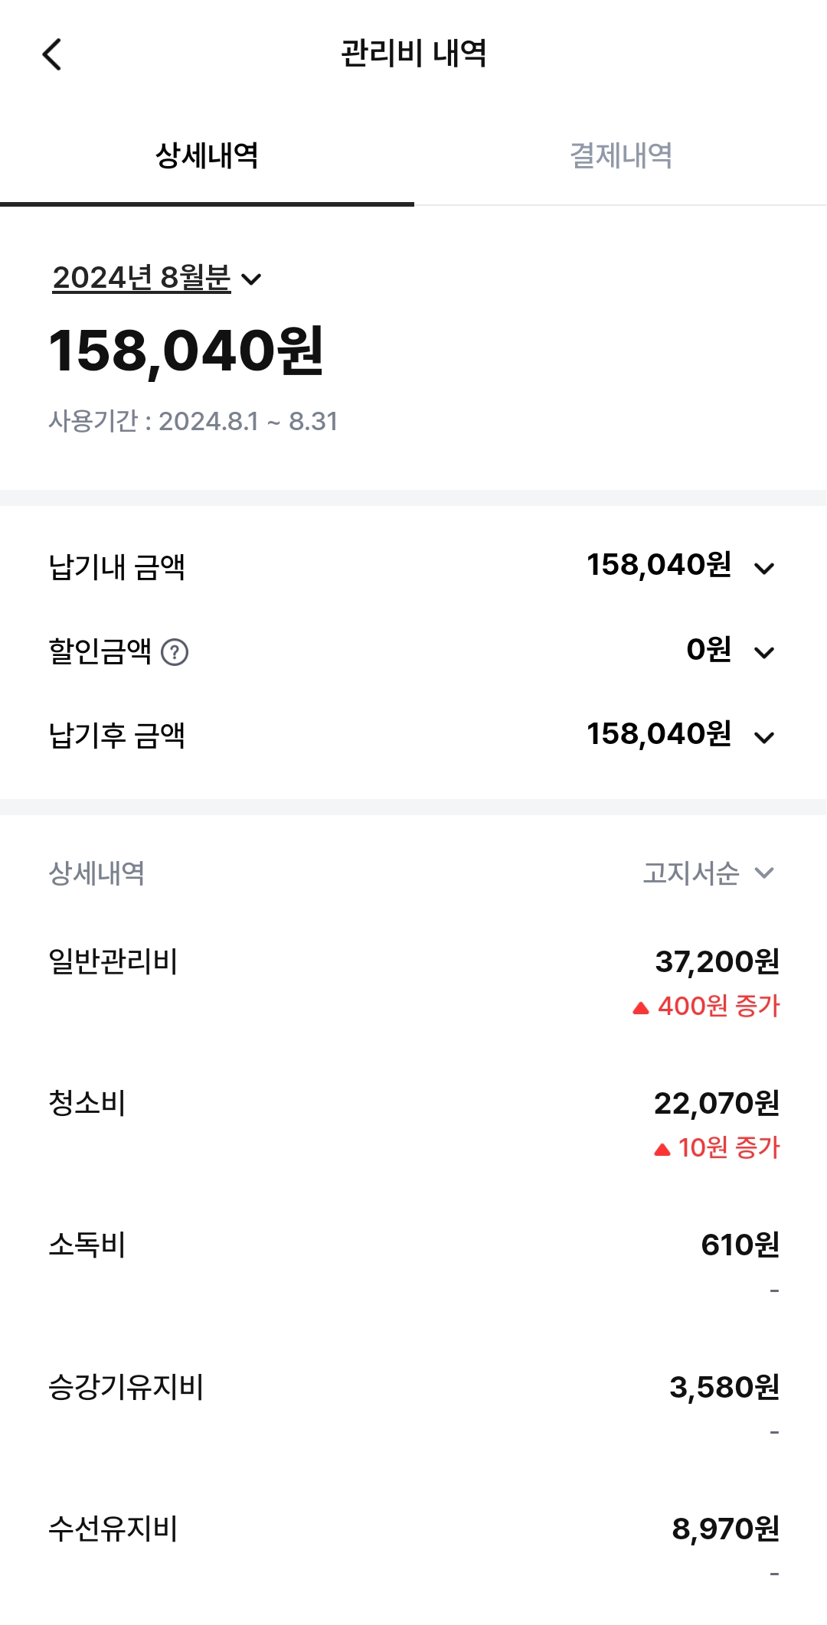Tap the 수선유지비 line item
Image resolution: width=827 pixels, height=1625 pixels.
click(113, 1529)
